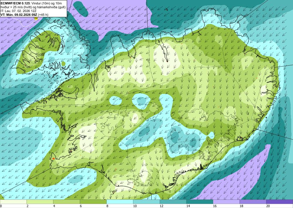Click the legend scale number "18"
293x208 pixels.
tap(241, 206)
